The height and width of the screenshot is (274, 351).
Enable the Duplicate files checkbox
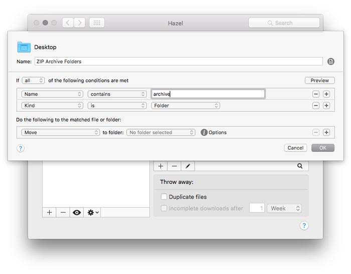[164, 197]
